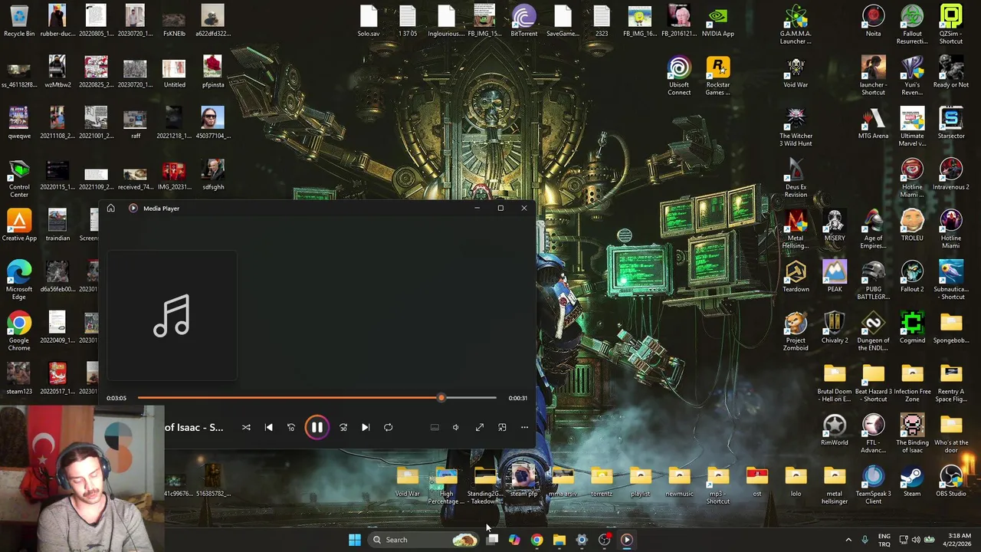Click the microphone tray icon
Image resolution: width=981 pixels, height=552 pixels.
[x=865, y=540]
